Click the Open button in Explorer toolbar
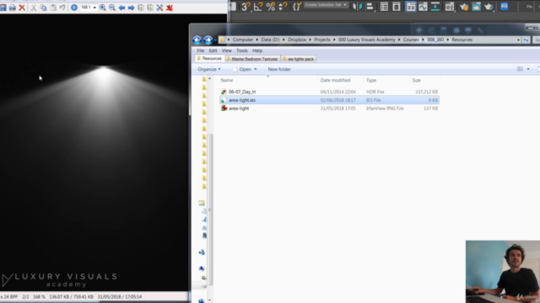Viewport: 540px width, 303px height. click(x=241, y=69)
